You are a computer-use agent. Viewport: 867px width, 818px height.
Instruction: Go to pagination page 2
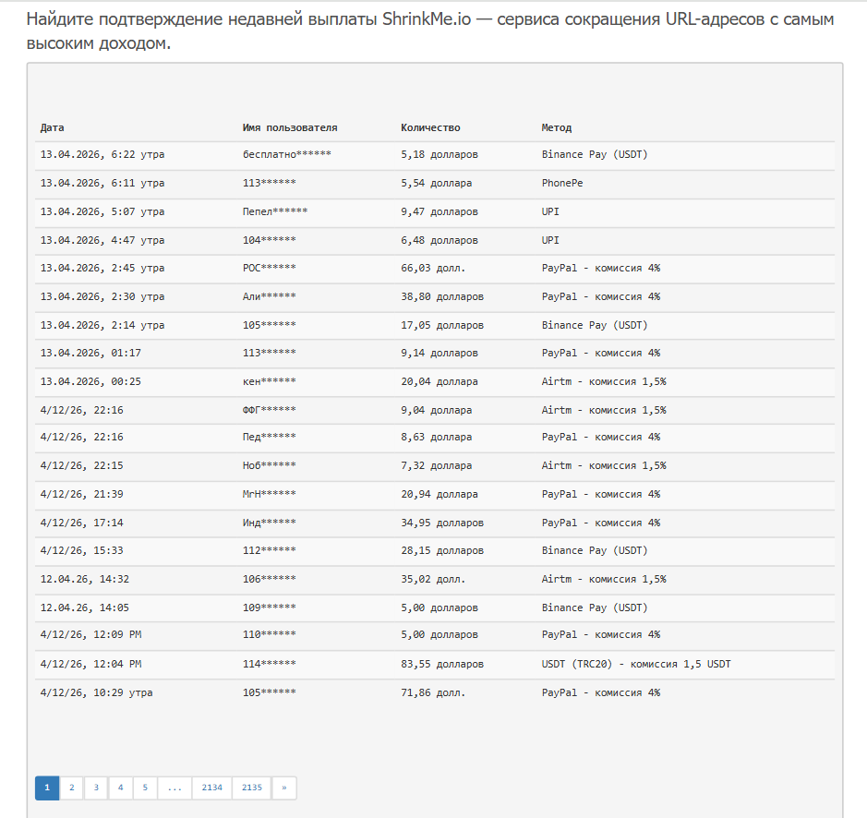(x=71, y=788)
